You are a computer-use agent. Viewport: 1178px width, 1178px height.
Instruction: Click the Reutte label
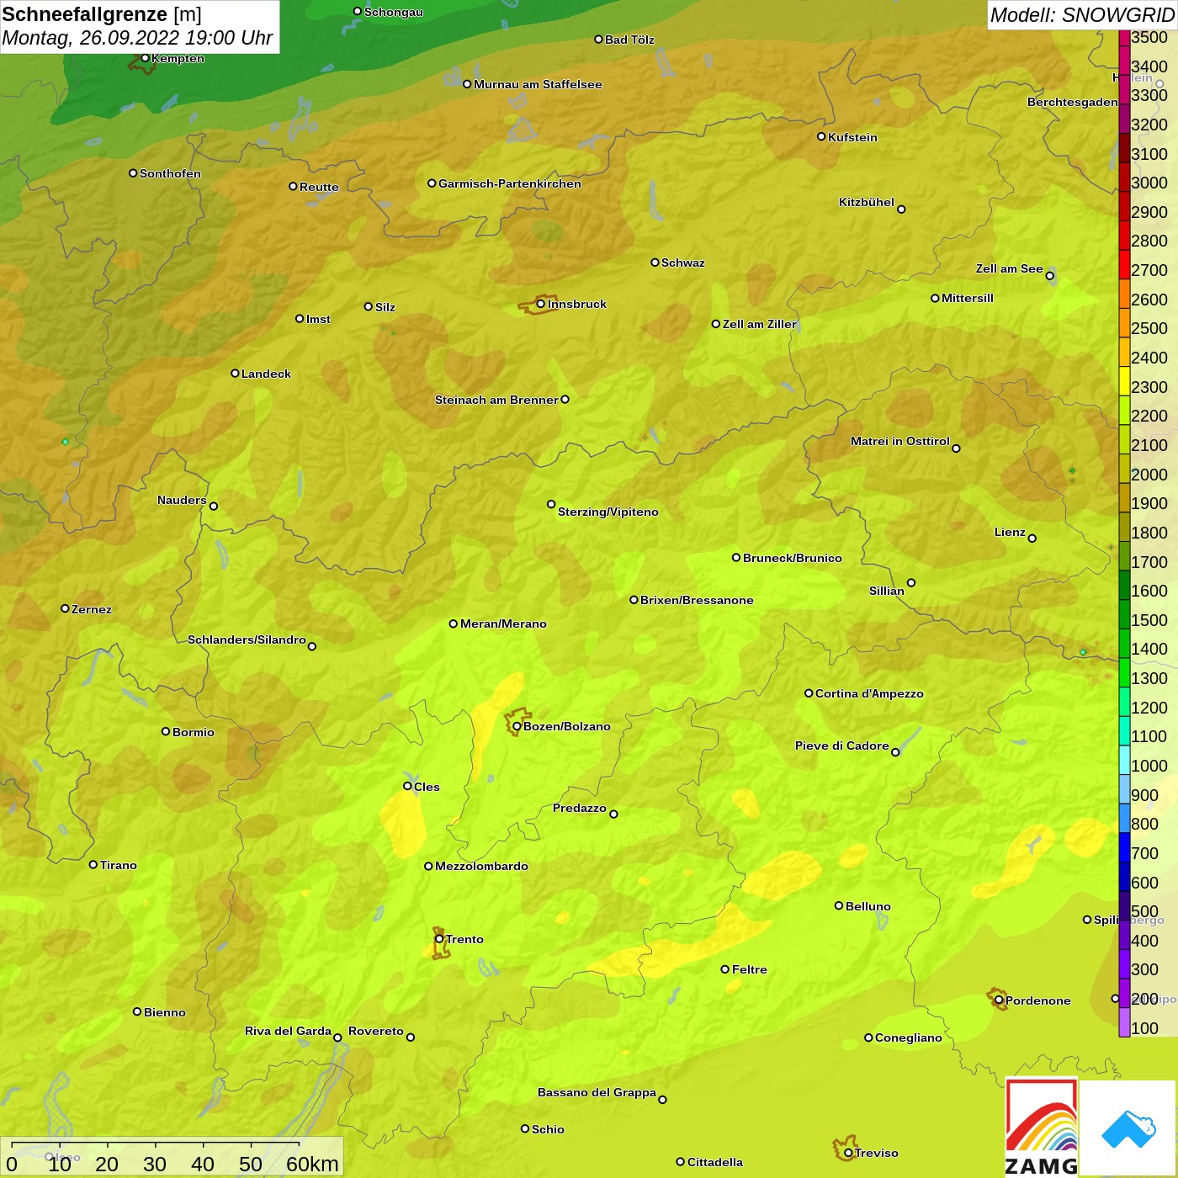[319, 187]
